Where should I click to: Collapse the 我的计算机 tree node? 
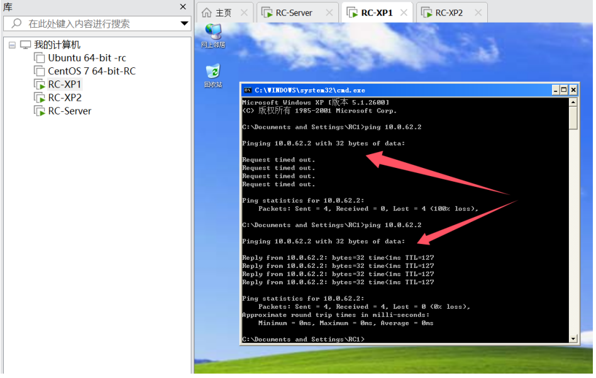[x=12, y=45]
